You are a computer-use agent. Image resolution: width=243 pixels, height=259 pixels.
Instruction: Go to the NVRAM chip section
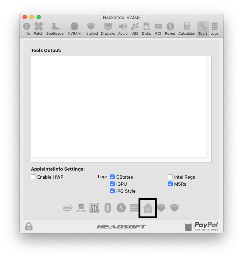pos(74,29)
